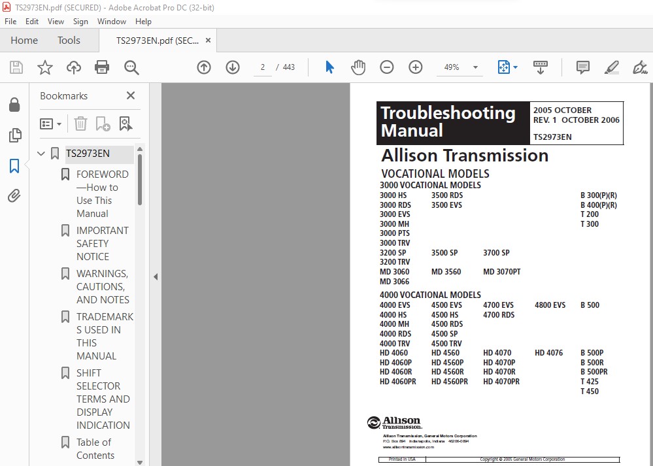The width and height of the screenshot is (653, 466).
Task: Click the Save file icon
Action: click(x=16, y=67)
